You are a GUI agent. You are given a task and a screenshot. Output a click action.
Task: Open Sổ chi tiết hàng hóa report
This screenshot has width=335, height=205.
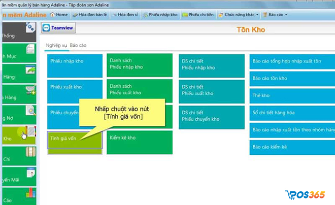coord(291,112)
